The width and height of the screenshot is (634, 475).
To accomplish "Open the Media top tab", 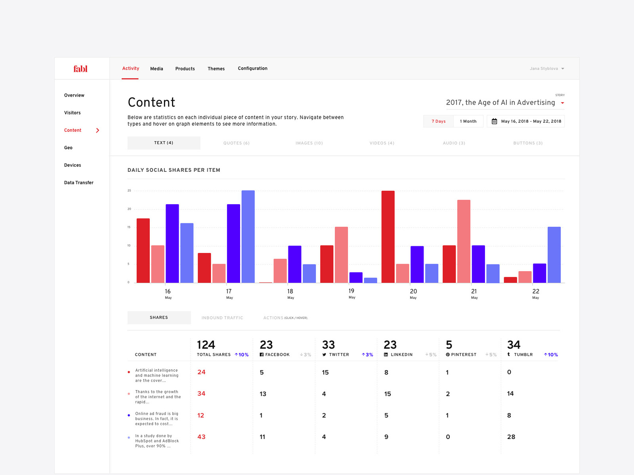I will [x=157, y=69].
